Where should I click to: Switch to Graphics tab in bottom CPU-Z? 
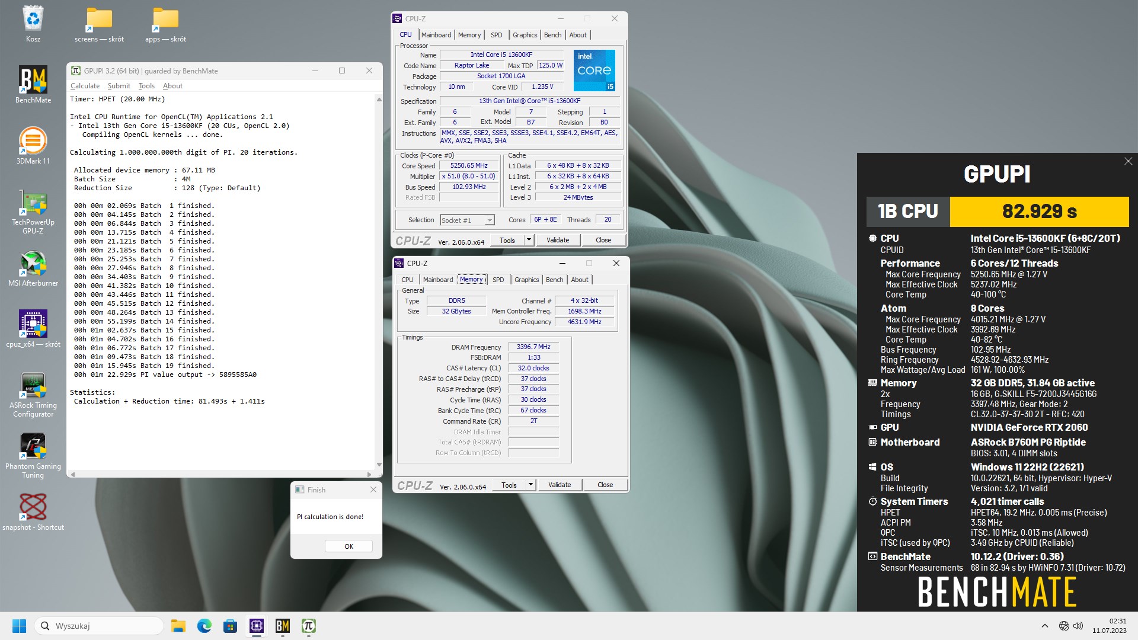(527, 280)
